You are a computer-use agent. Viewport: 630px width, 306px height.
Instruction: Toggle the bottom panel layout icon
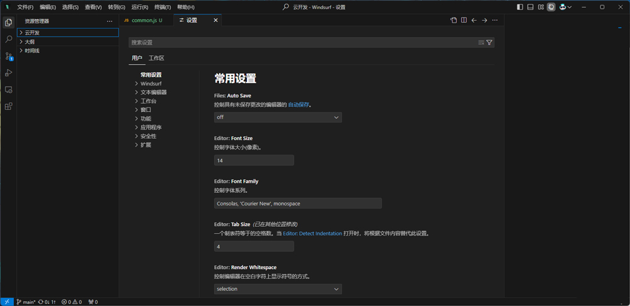click(530, 7)
